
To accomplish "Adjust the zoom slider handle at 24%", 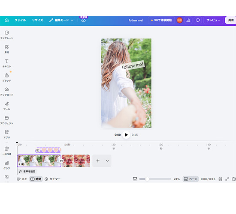I will click(x=147, y=179).
